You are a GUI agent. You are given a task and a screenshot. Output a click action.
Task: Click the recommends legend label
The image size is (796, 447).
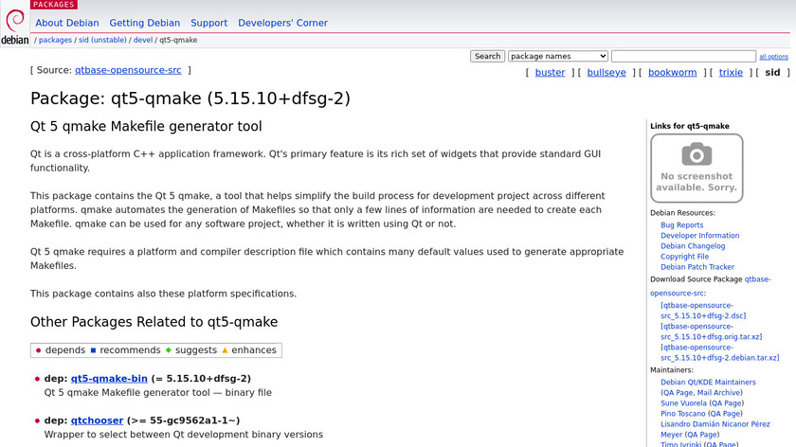tap(130, 350)
